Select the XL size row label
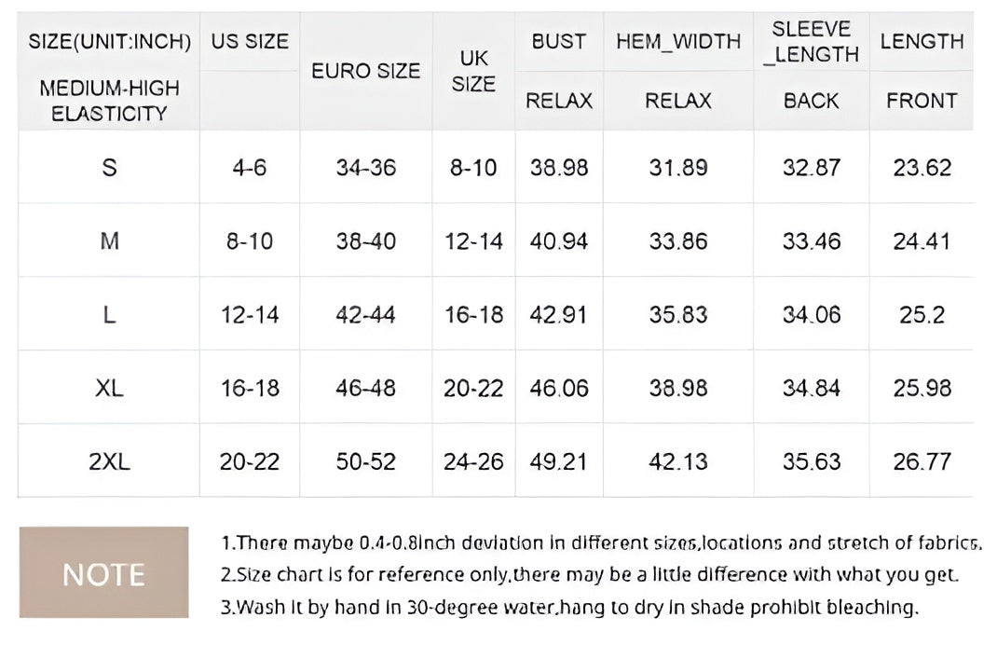This screenshot has width=997, height=645. click(109, 388)
